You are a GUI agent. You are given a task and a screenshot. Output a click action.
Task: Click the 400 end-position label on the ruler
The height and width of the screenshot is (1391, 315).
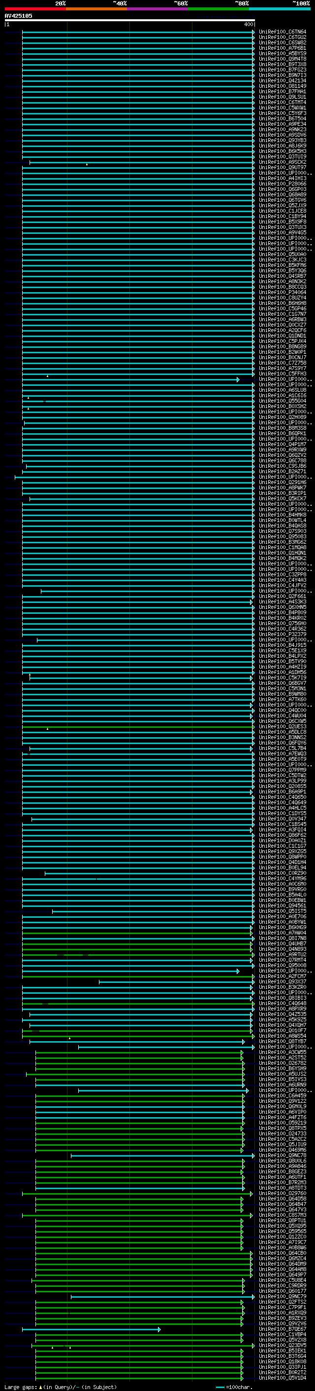pos(248,24)
